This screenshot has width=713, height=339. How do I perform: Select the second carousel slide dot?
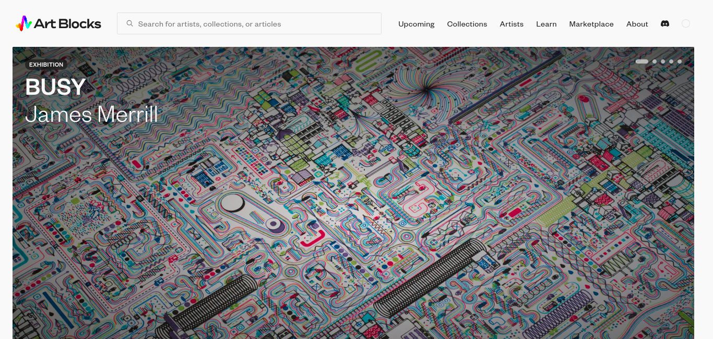[655, 61]
